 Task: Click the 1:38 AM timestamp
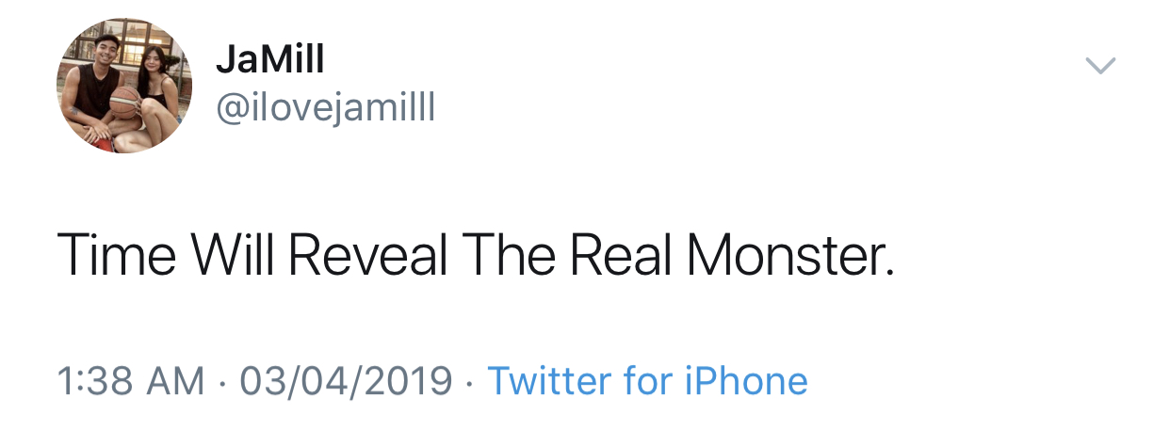click(x=130, y=381)
